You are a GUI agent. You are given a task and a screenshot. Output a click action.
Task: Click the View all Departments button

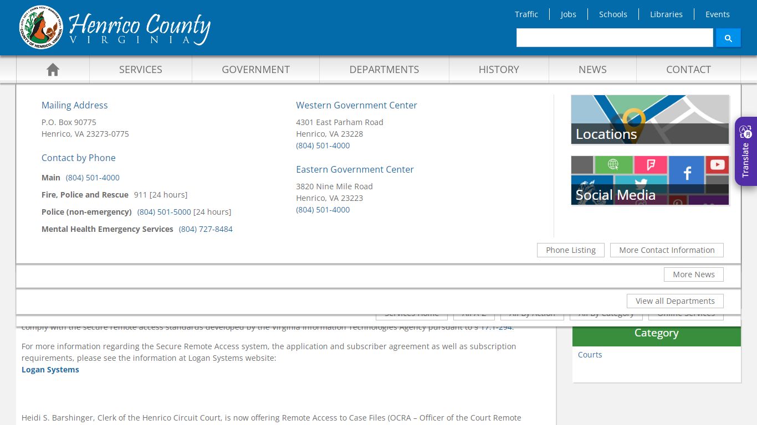(675, 301)
